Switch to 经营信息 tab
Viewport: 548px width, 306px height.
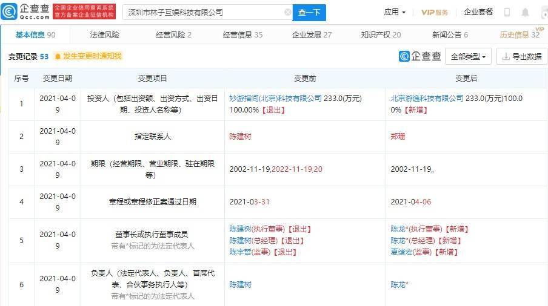pos(242,35)
